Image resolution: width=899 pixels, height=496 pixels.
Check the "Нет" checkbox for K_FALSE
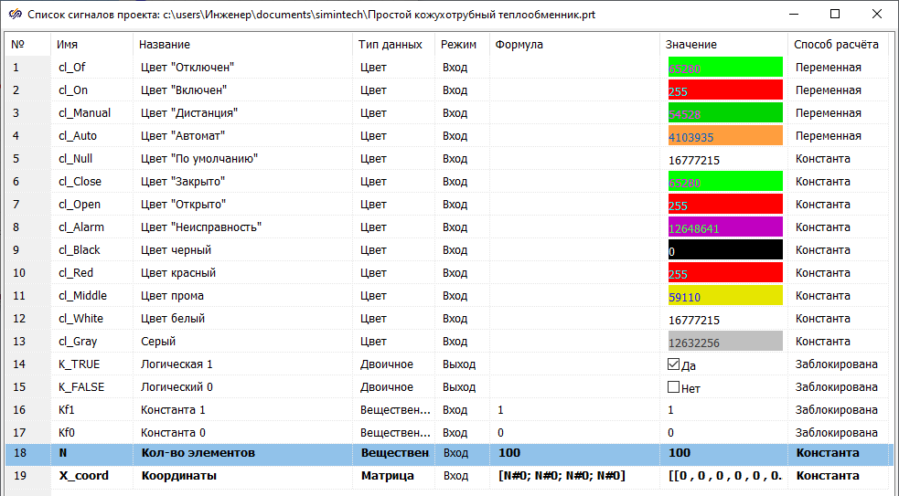pos(674,387)
